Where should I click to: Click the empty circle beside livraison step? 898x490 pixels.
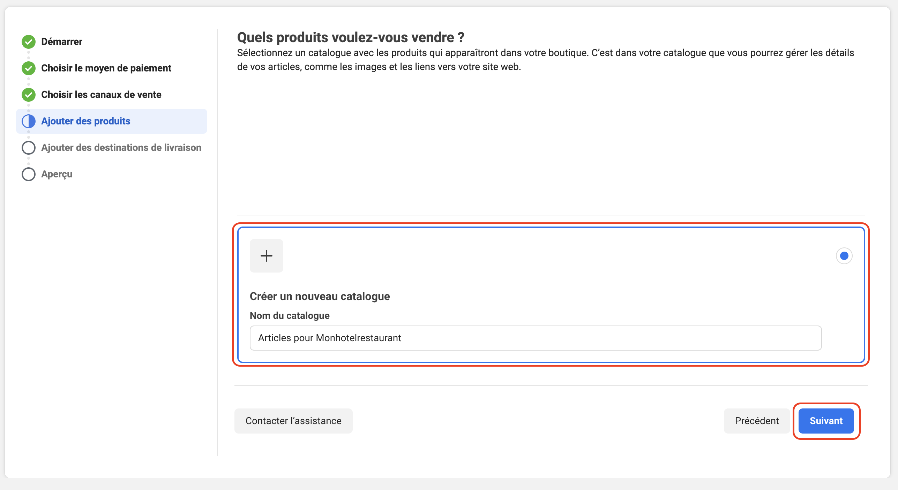pyautogui.click(x=29, y=148)
